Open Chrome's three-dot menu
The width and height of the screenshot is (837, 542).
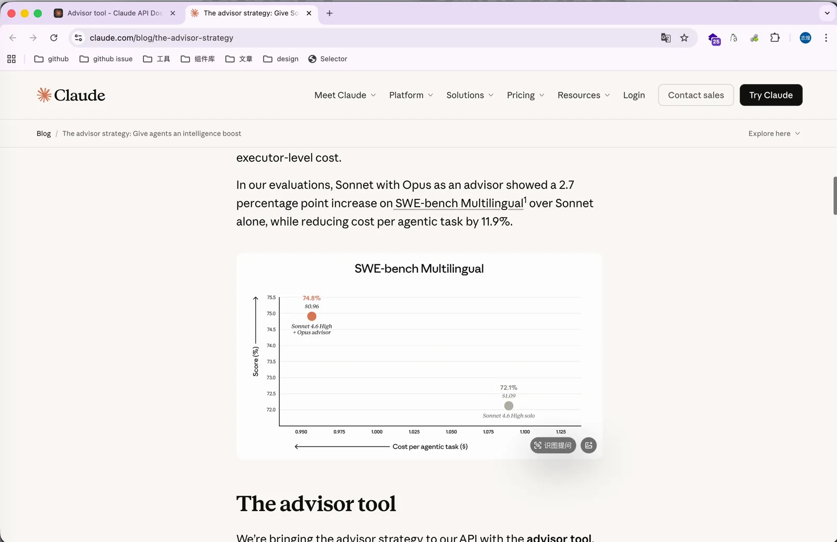[826, 38]
